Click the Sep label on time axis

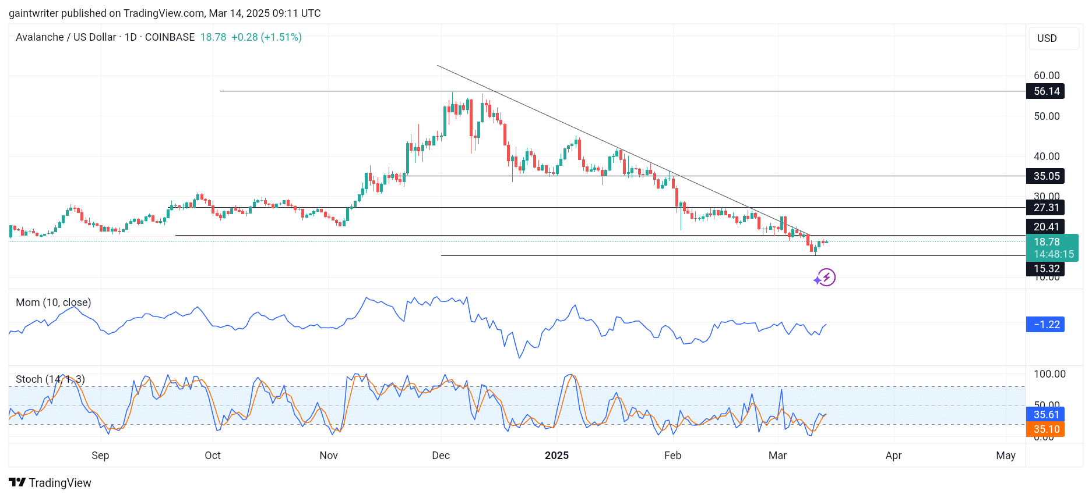[100, 456]
